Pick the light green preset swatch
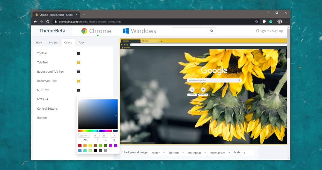322x170 pixels. point(100,146)
